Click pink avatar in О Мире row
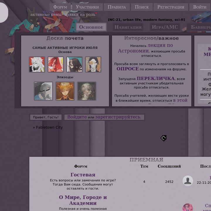The height and width of the screenshot is (211, 211). (x=188, y=207)
